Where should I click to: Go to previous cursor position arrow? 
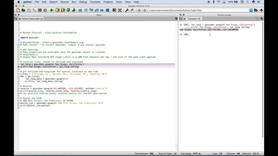coord(139,10)
